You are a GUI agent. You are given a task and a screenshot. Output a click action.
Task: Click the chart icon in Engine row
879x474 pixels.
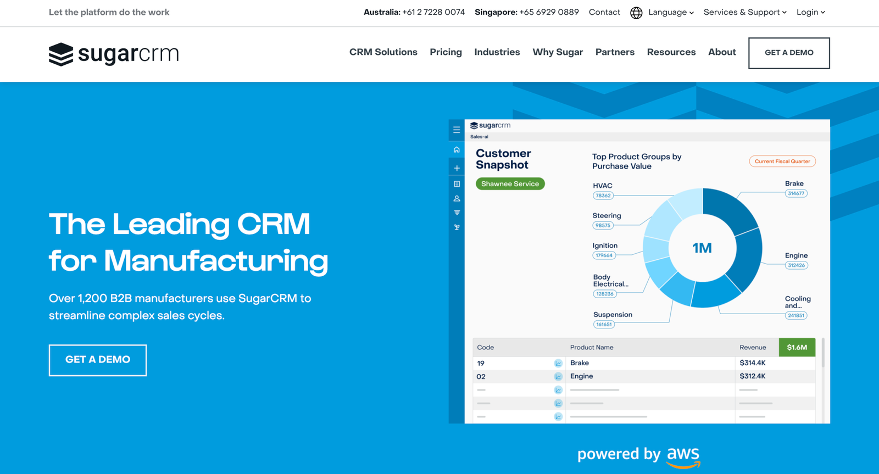[558, 376]
